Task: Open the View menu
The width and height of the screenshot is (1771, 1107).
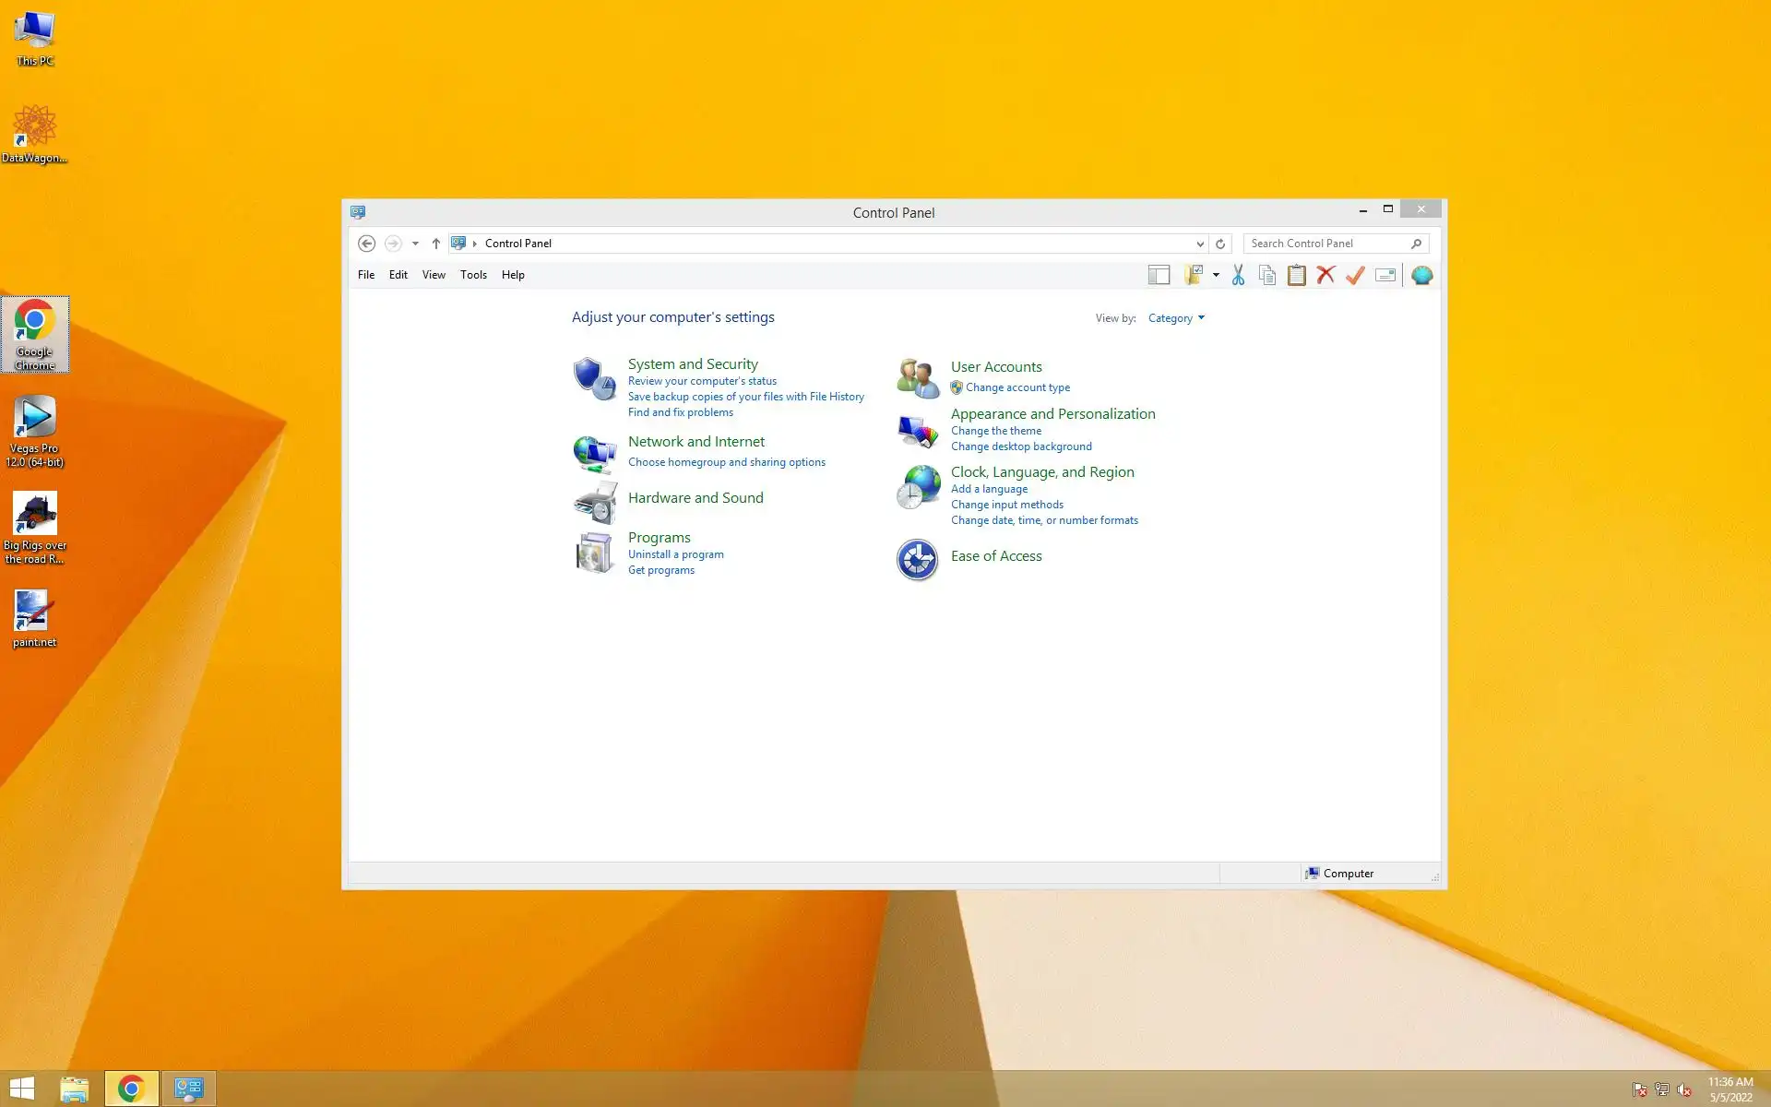Action: (434, 275)
